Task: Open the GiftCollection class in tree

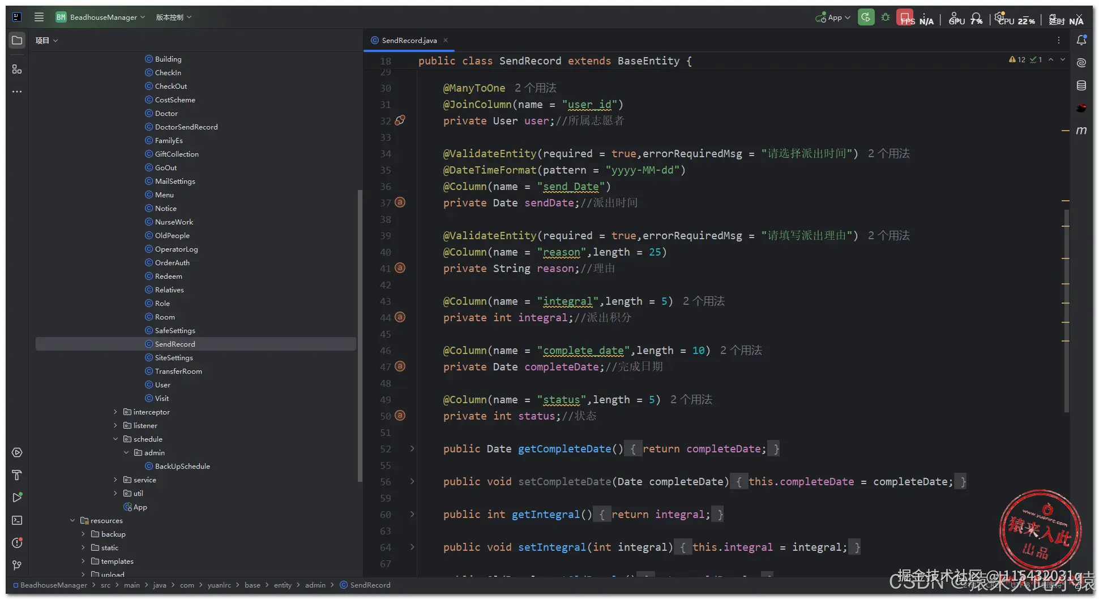Action: pyautogui.click(x=177, y=154)
